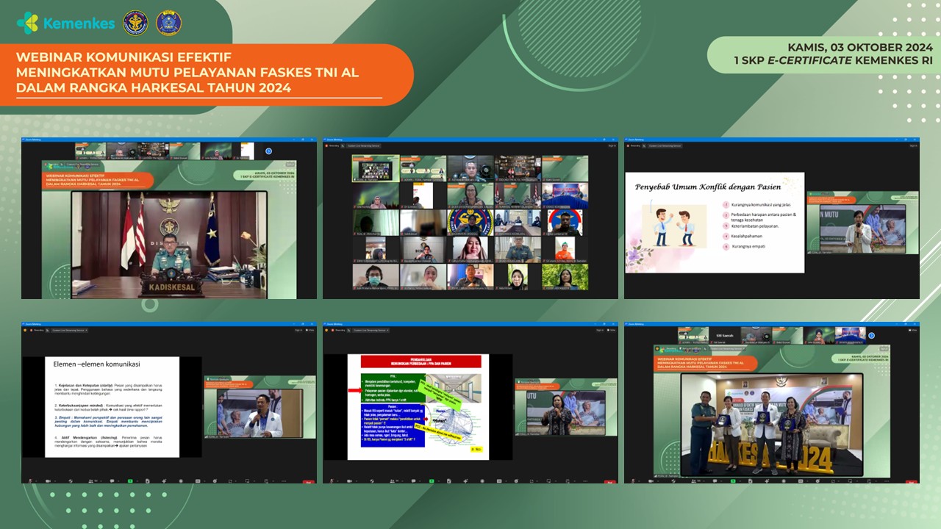Click the Kemenkes logo in the header
This screenshot has height=529, width=941.
[65, 24]
